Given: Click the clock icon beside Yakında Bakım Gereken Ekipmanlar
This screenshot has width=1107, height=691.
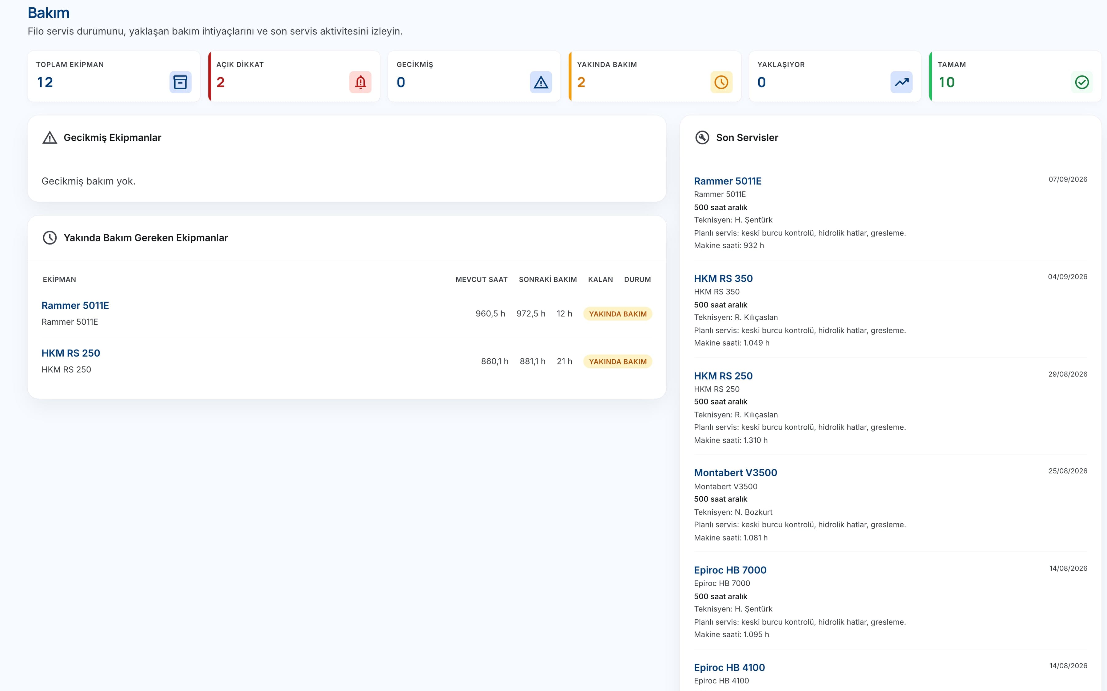Looking at the screenshot, I should tap(50, 238).
